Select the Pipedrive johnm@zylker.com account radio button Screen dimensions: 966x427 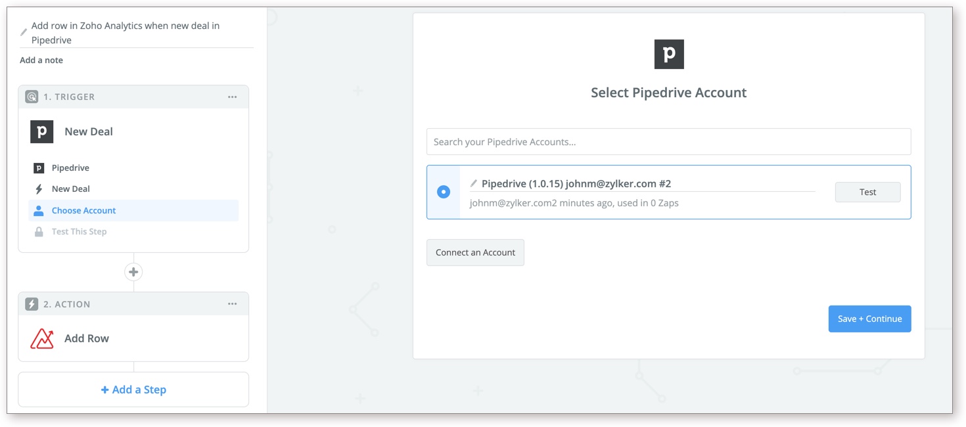tap(444, 192)
